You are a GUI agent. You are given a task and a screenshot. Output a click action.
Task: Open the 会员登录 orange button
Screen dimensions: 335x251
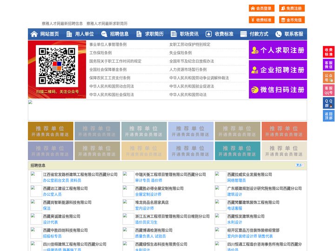(261, 8)
